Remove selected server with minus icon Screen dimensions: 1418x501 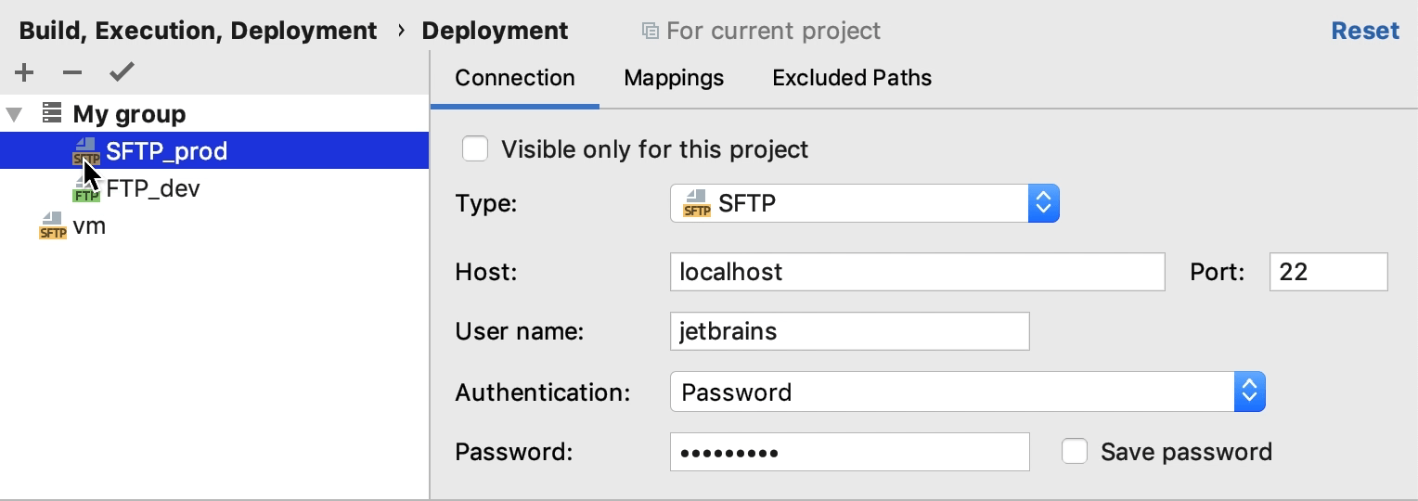point(72,72)
